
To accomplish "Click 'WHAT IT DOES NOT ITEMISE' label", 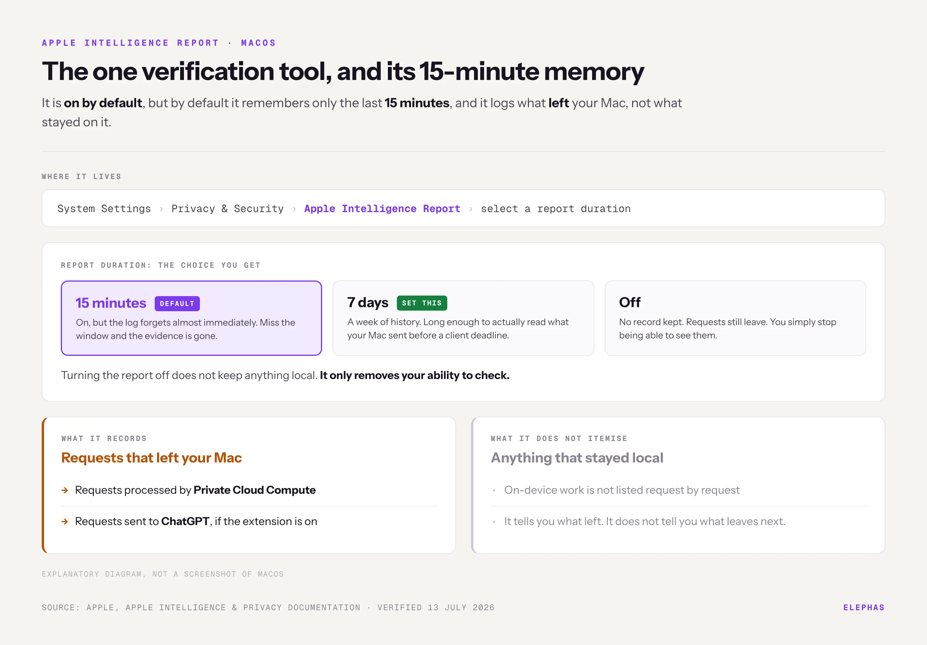I will [559, 439].
